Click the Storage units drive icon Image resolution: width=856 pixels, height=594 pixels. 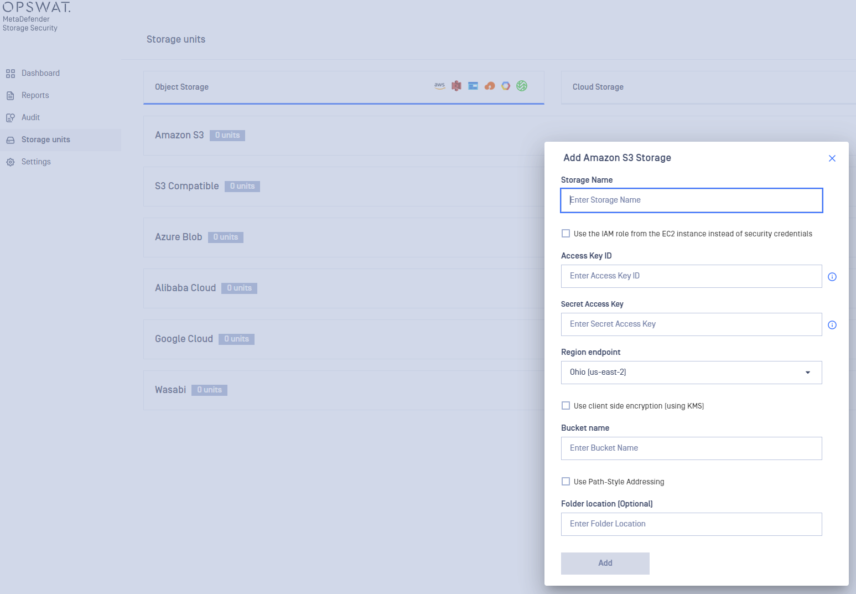coord(11,140)
